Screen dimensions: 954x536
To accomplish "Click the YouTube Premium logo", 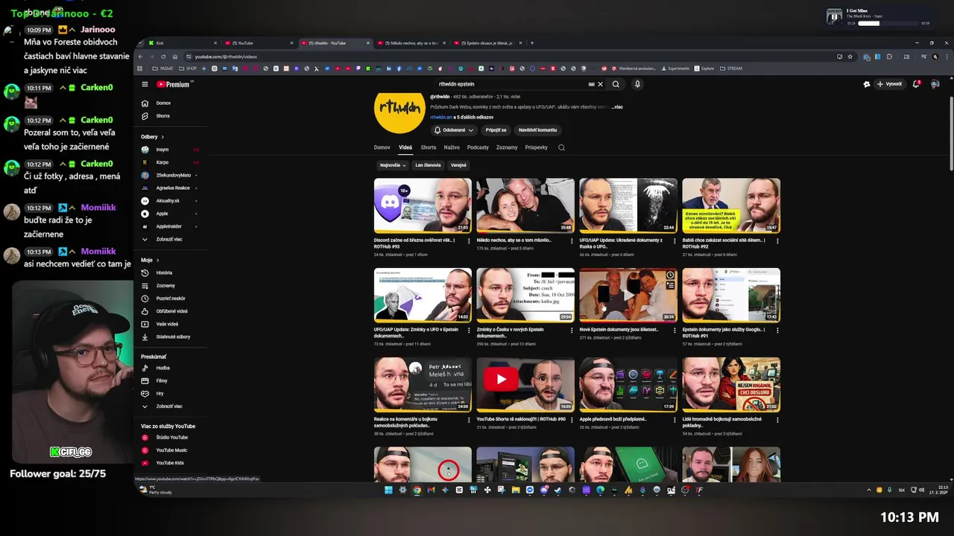I will click(x=174, y=84).
